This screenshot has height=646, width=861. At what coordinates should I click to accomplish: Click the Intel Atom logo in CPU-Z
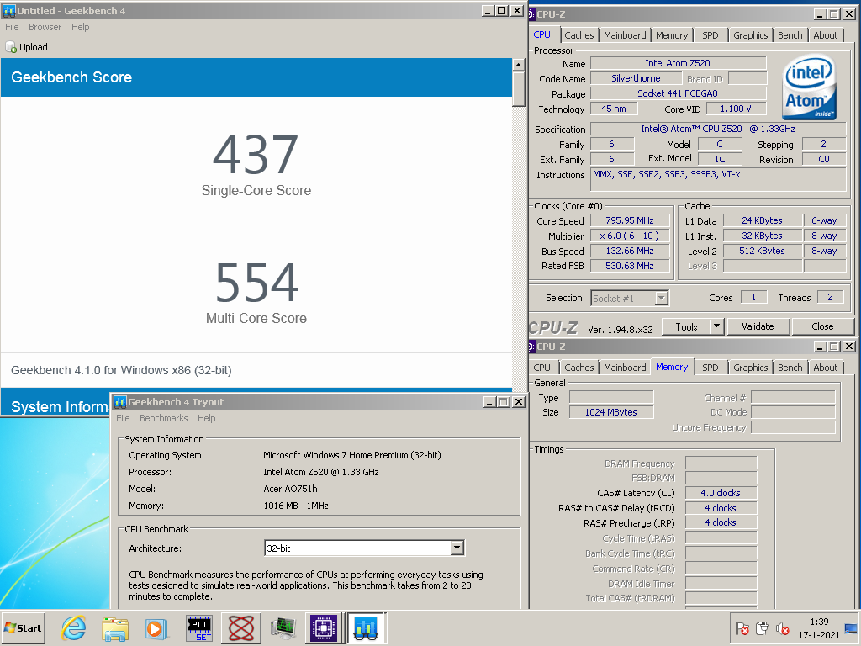[x=810, y=87]
